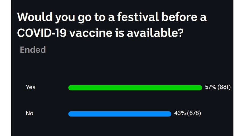
Task: Click the word "festival" in the question
Action: point(138,17)
